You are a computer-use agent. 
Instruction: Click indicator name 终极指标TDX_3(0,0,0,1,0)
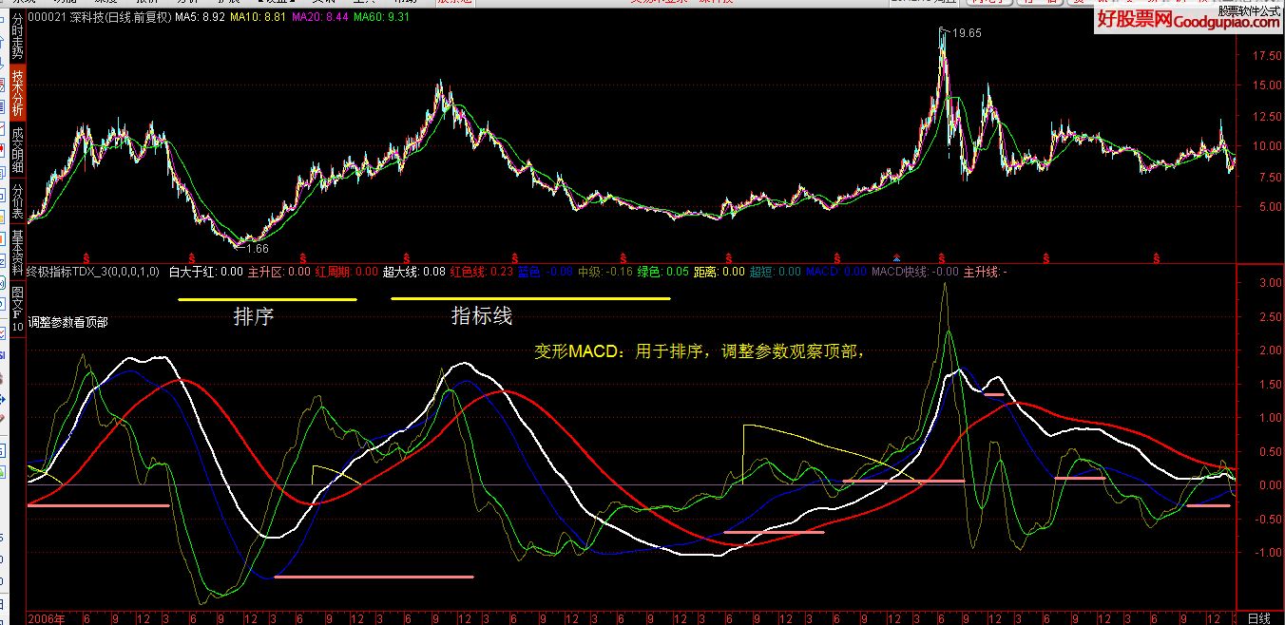point(93,271)
